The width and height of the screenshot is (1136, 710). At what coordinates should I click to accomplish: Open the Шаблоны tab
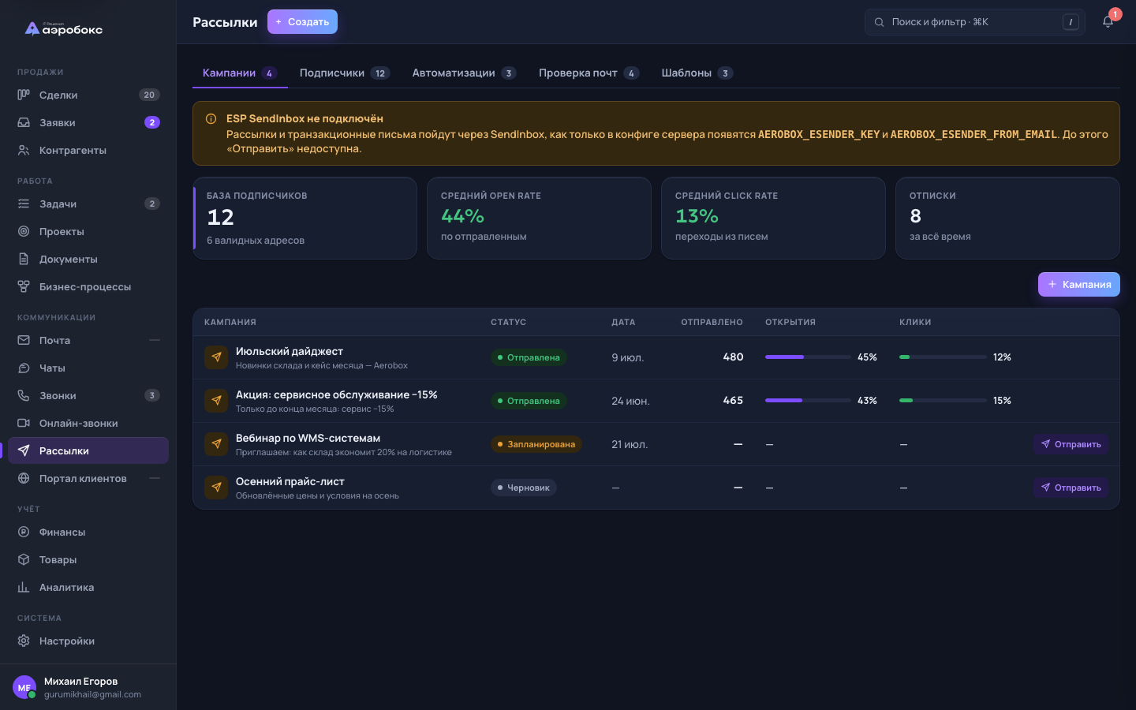click(697, 73)
